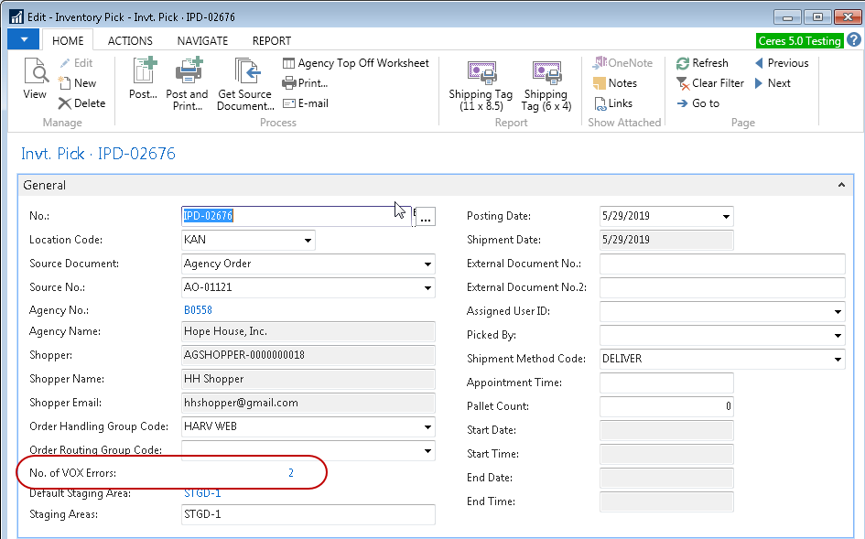Image resolution: width=865 pixels, height=539 pixels.
Task: Collapse the General section
Action: click(840, 185)
